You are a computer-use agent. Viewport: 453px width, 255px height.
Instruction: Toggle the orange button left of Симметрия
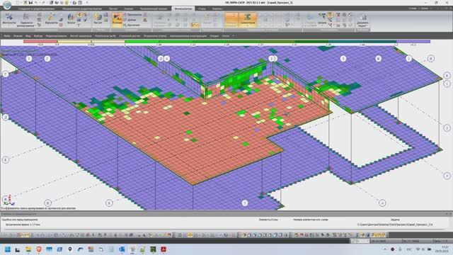[x=231, y=20]
